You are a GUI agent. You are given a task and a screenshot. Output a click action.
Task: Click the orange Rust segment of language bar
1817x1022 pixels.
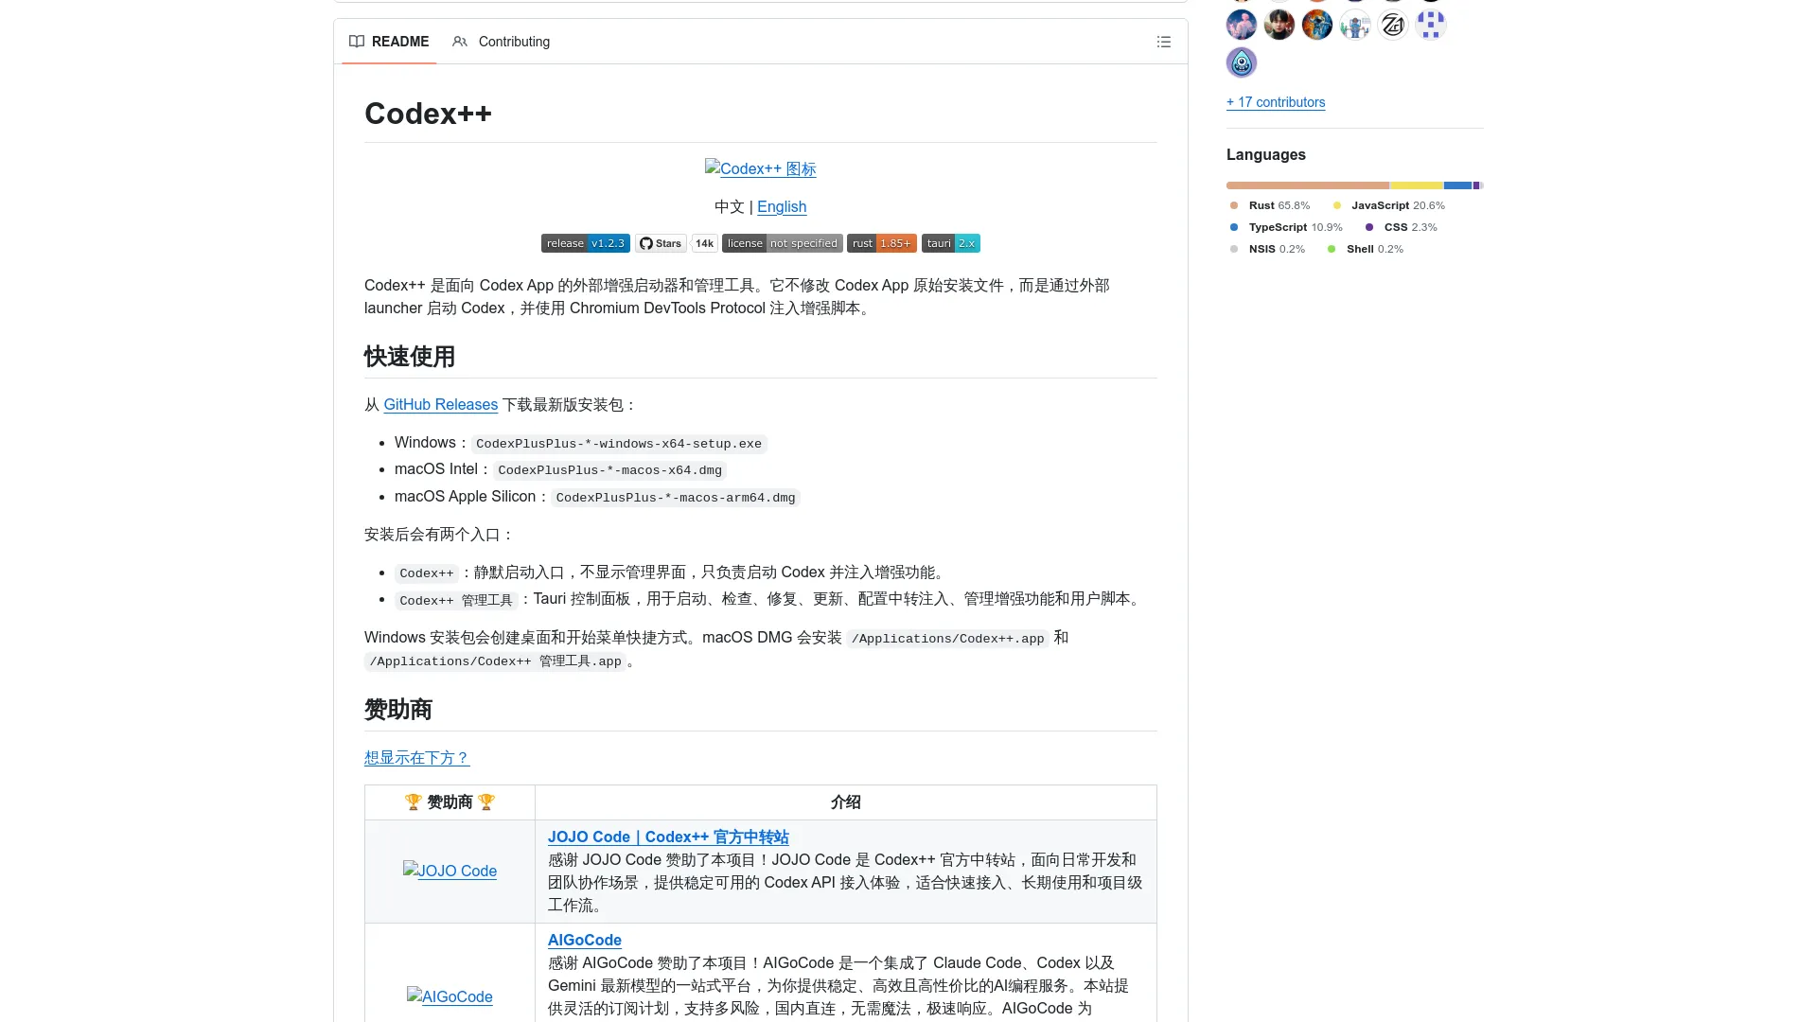coord(1308,185)
